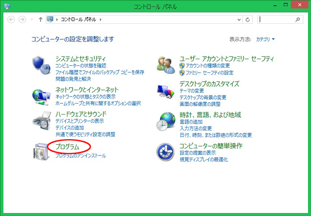Viewport: 311px width, 216px height.
Task: Click the search magnifier icon
Action: point(298,19)
